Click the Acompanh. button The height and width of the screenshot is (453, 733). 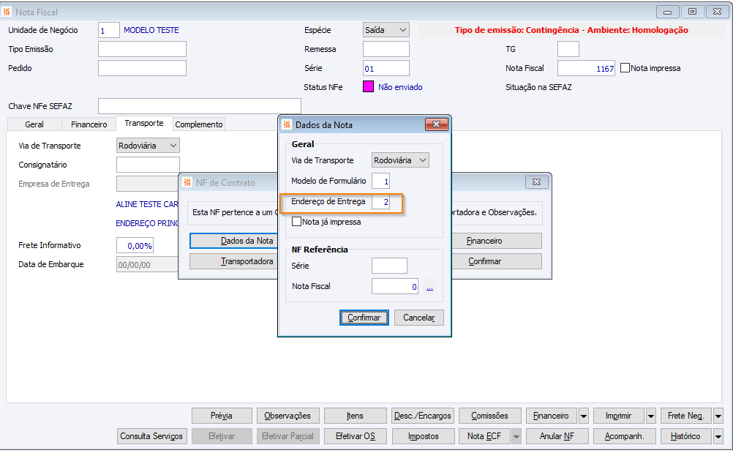click(x=625, y=436)
